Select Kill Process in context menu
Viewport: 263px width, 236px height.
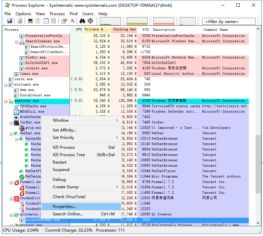pyautogui.click(x=81, y=147)
